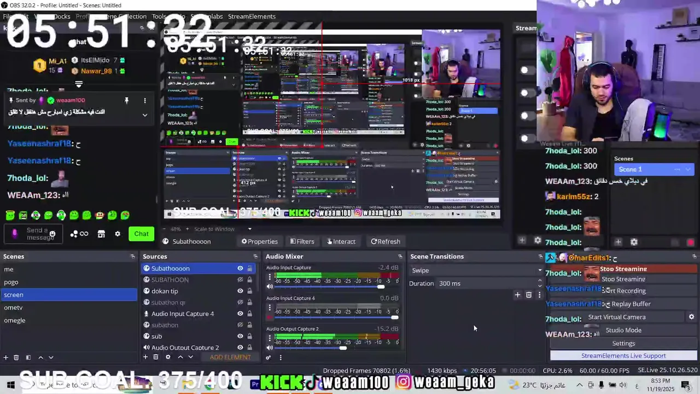Hide the Subathoooon source
The width and height of the screenshot is (700, 394).
(x=240, y=268)
